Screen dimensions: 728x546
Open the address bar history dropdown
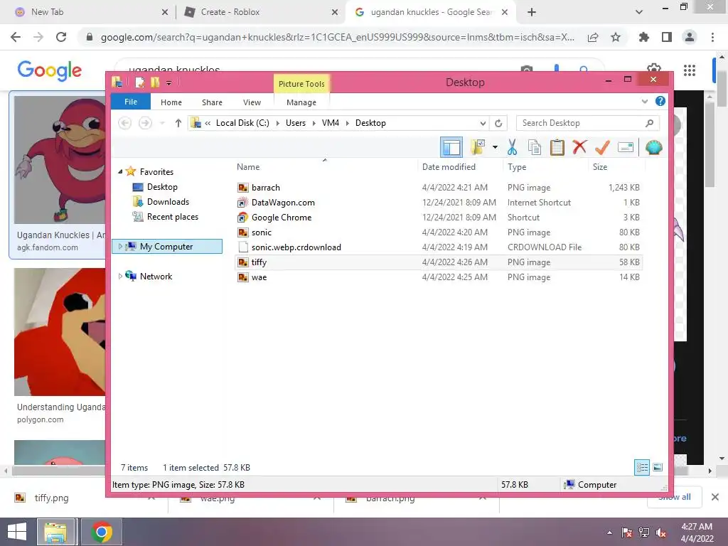[x=483, y=123]
